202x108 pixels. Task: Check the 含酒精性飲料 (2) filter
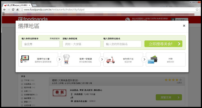[22, 95]
